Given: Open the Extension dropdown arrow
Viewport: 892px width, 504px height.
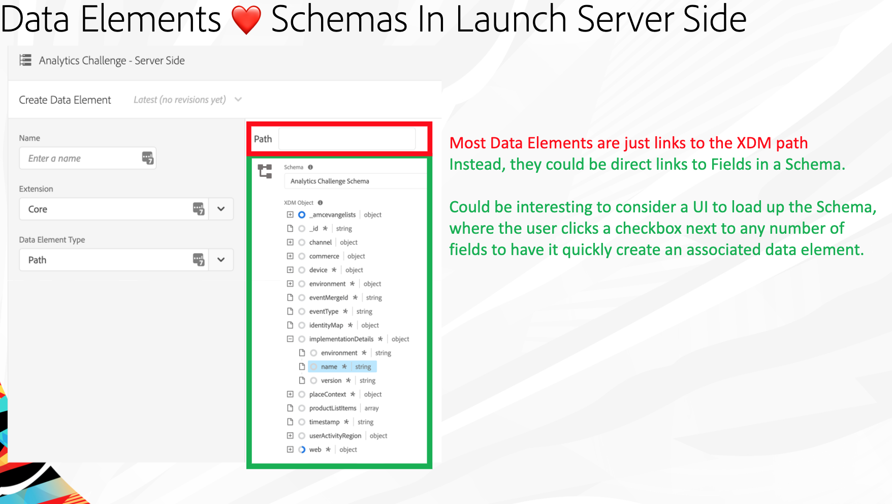Looking at the screenshot, I should click(x=221, y=209).
